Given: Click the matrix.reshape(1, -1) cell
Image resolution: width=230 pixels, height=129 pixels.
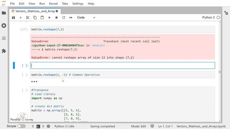Looking at the screenshot, I should (123, 75).
